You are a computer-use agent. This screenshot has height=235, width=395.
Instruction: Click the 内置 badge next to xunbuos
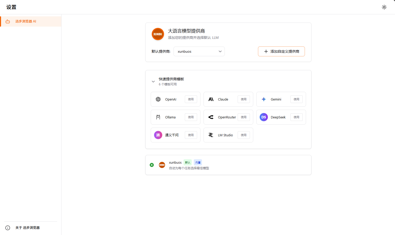[198, 162]
